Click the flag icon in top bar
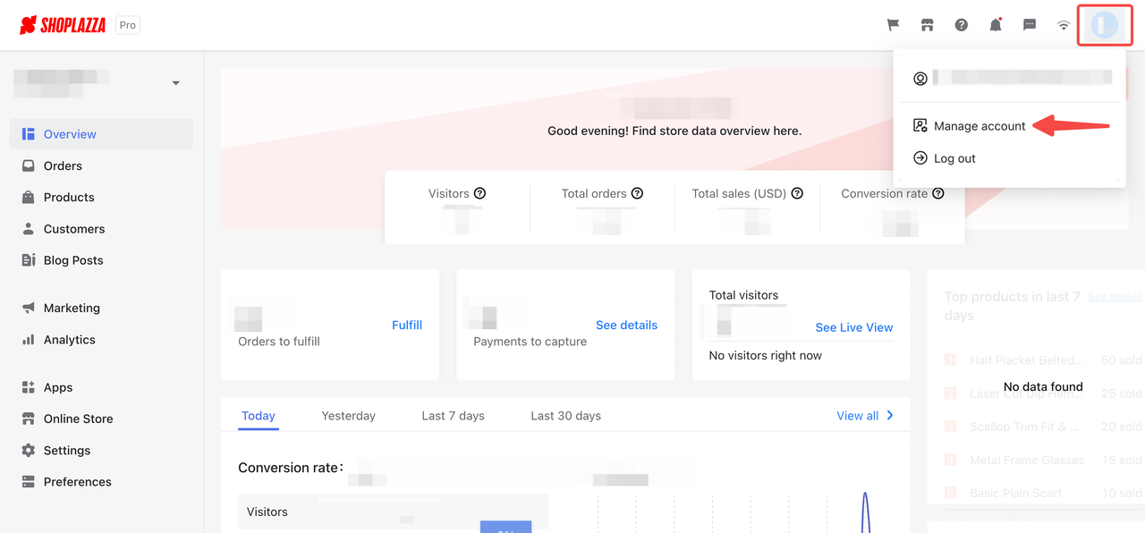This screenshot has height=533, width=1145. click(x=893, y=25)
